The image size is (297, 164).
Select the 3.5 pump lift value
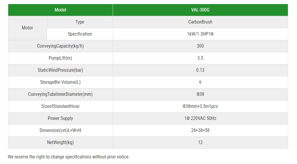pos(200,58)
